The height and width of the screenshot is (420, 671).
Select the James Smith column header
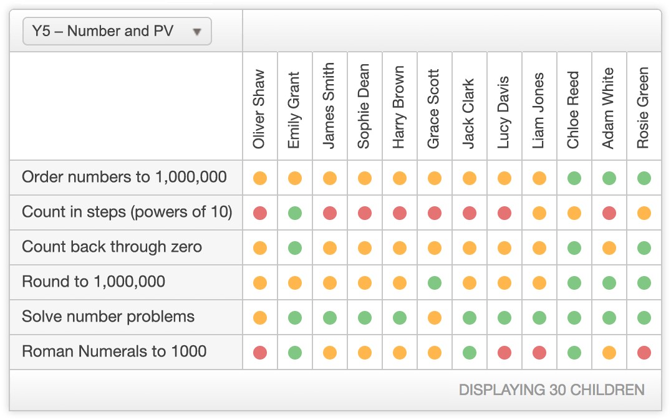329,106
